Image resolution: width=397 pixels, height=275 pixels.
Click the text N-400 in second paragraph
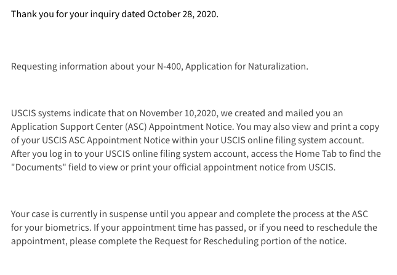(x=170, y=66)
